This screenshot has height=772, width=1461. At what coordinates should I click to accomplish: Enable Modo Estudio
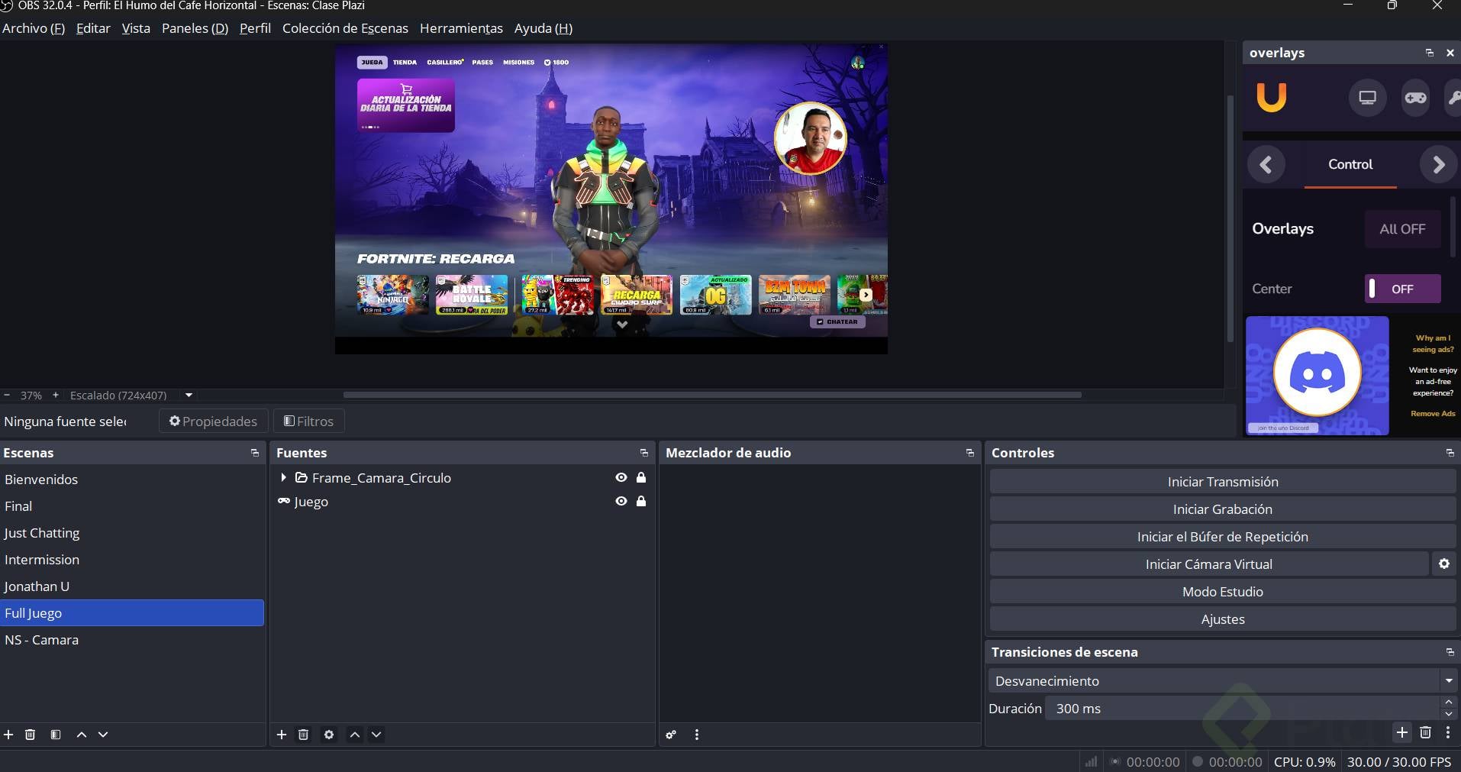pyautogui.click(x=1223, y=592)
